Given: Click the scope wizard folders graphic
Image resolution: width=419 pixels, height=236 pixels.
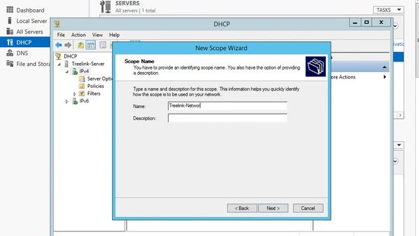Looking at the screenshot, I should coord(316,66).
